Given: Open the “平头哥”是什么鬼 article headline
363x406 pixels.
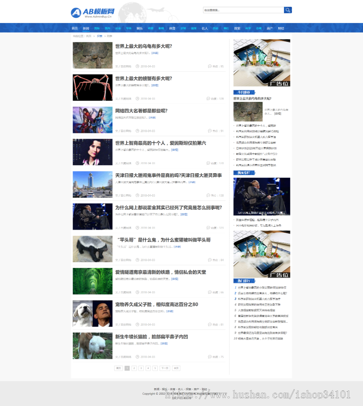Looking at the screenshot, I should 164,240.
